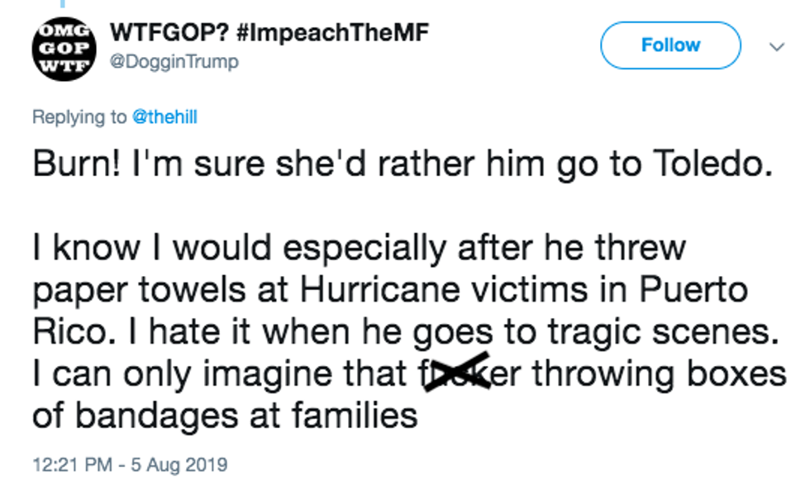
Task: Follow the @DogginTrump account
Action: tap(669, 45)
